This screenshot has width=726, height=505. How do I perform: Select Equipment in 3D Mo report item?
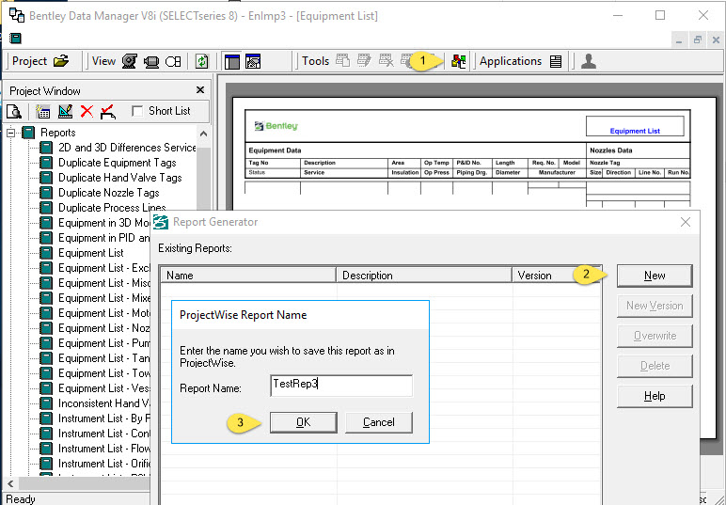pos(103,223)
